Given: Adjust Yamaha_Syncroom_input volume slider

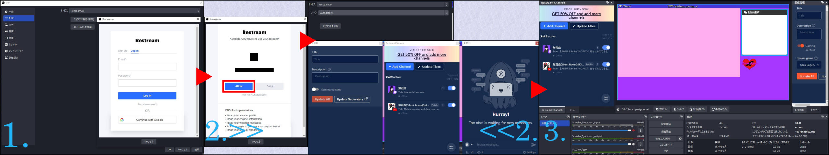Looking at the screenshot, I should pyautogui.click(x=602, y=130).
